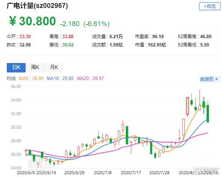Click the 2020/6/16 date axis label

point(46,173)
